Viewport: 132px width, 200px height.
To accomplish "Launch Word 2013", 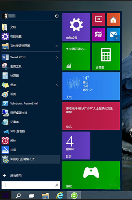I will (x=30, y=57).
